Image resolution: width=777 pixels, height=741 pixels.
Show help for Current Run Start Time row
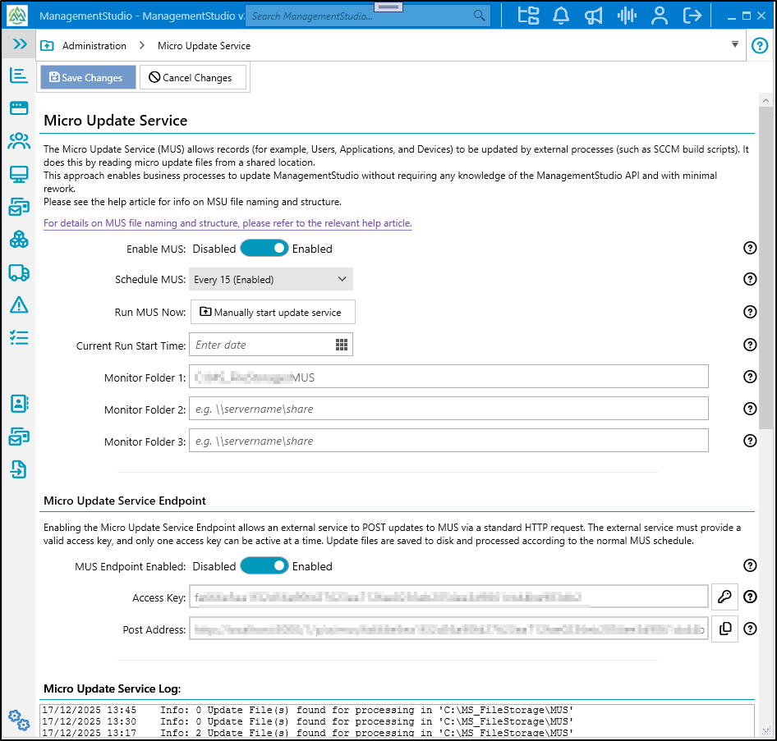(x=750, y=345)
